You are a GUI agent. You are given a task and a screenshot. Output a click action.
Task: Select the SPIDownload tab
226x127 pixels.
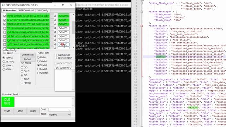click(x=10, y=11)
